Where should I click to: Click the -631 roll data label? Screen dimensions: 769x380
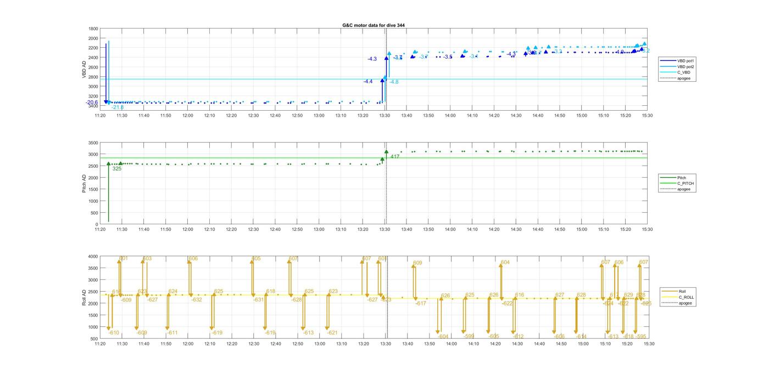[259, 300]
